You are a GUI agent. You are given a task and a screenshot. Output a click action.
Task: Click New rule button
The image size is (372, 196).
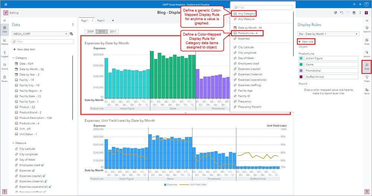click(x=306, y=41)
